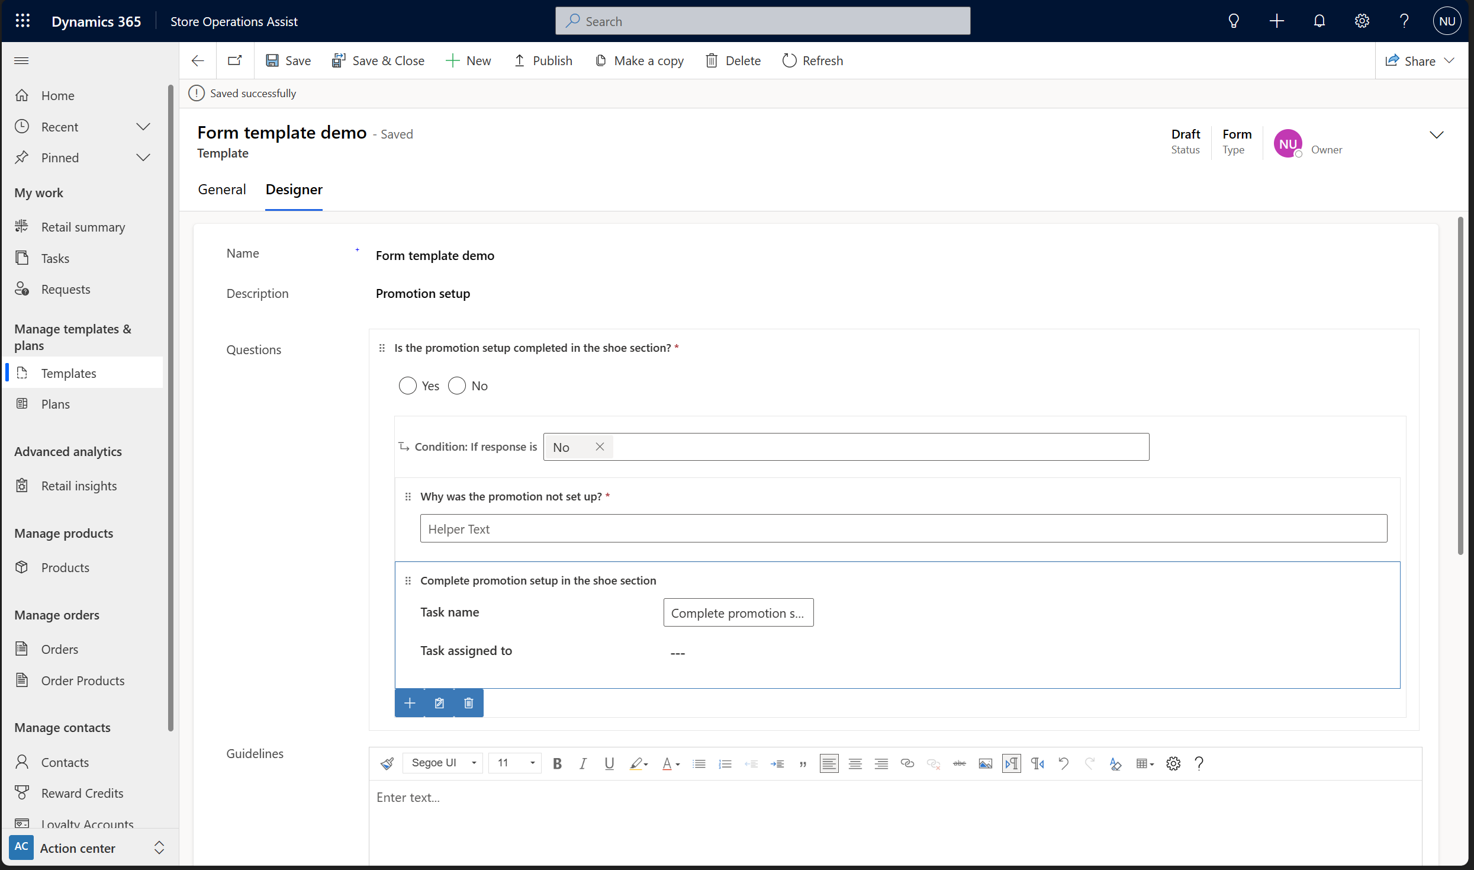Click the Bold formatting icon

tap(557, 763)
